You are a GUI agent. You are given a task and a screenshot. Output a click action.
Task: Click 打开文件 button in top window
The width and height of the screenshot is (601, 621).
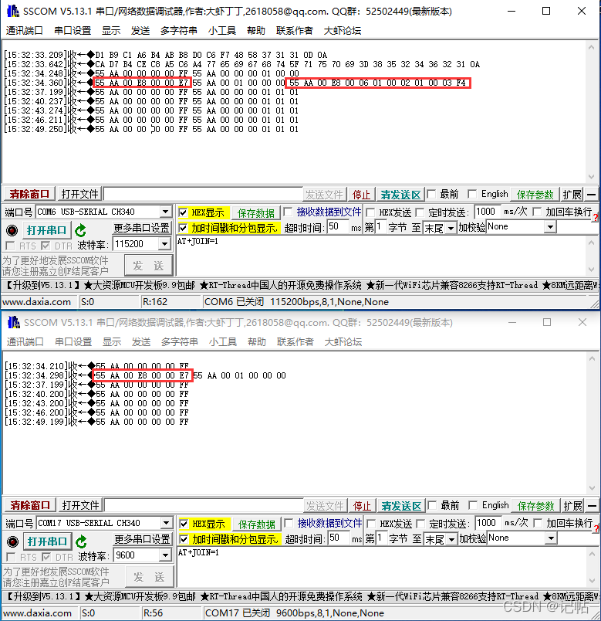[79, 194]
